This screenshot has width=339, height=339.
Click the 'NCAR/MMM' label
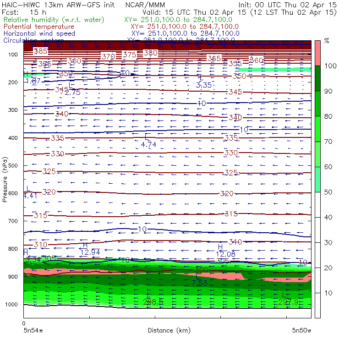[145, 5]
